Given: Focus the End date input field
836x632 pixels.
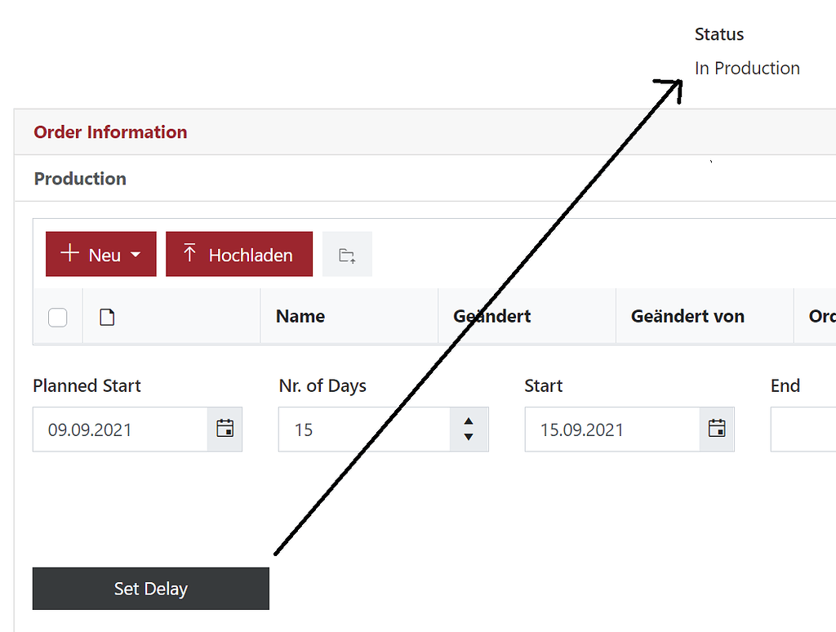Looking at the screenshot, I should click(804, 429).
